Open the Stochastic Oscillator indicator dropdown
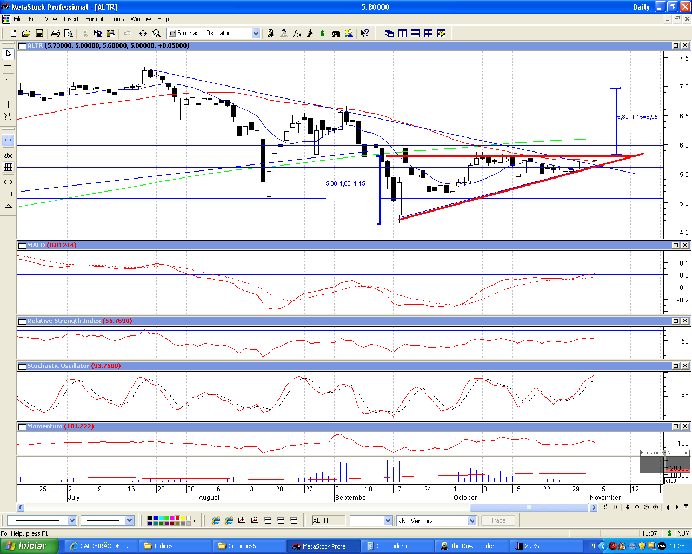The image size is (692, 554). click(256, 33)
